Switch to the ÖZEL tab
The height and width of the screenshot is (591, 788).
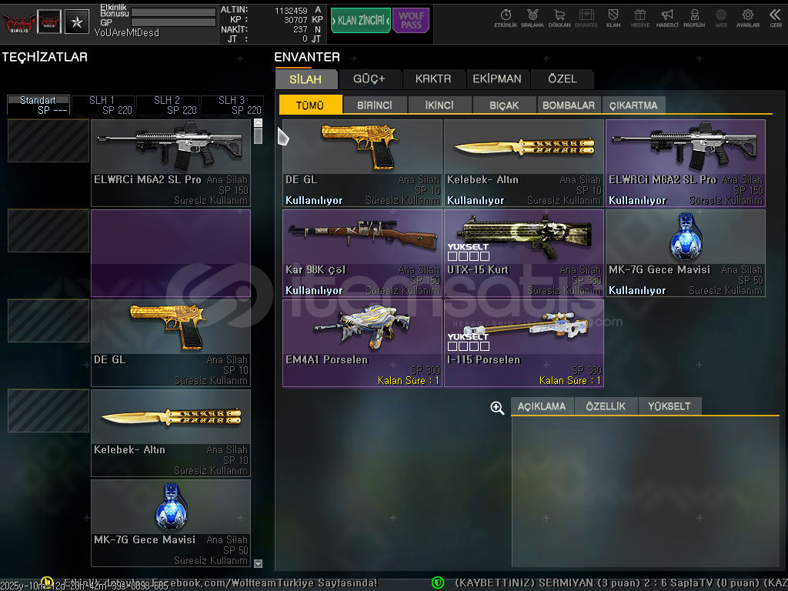click(x=563, y=79)
